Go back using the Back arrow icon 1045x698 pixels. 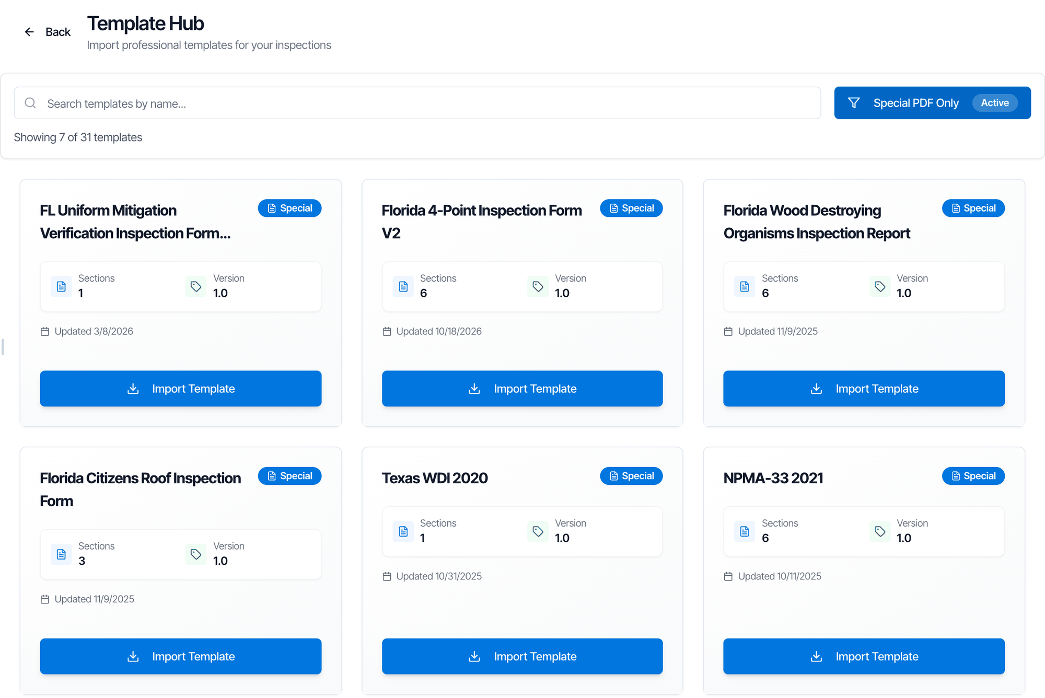point(29,32)
